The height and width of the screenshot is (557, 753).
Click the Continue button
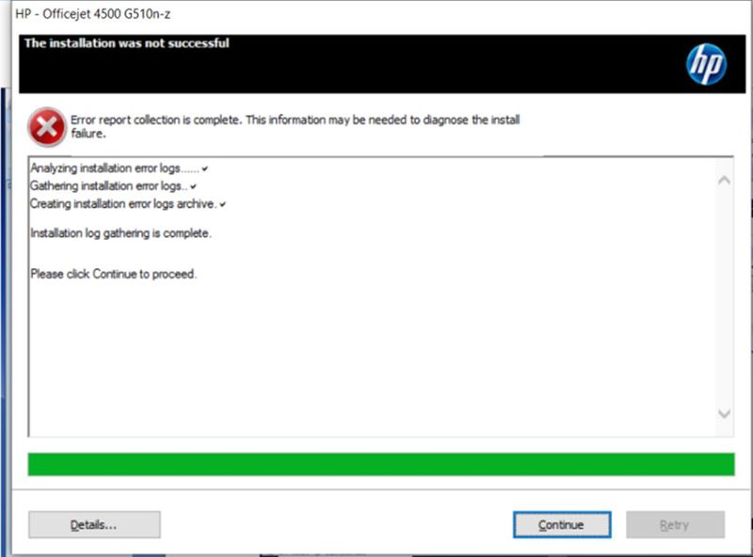[x=562, y=524]
